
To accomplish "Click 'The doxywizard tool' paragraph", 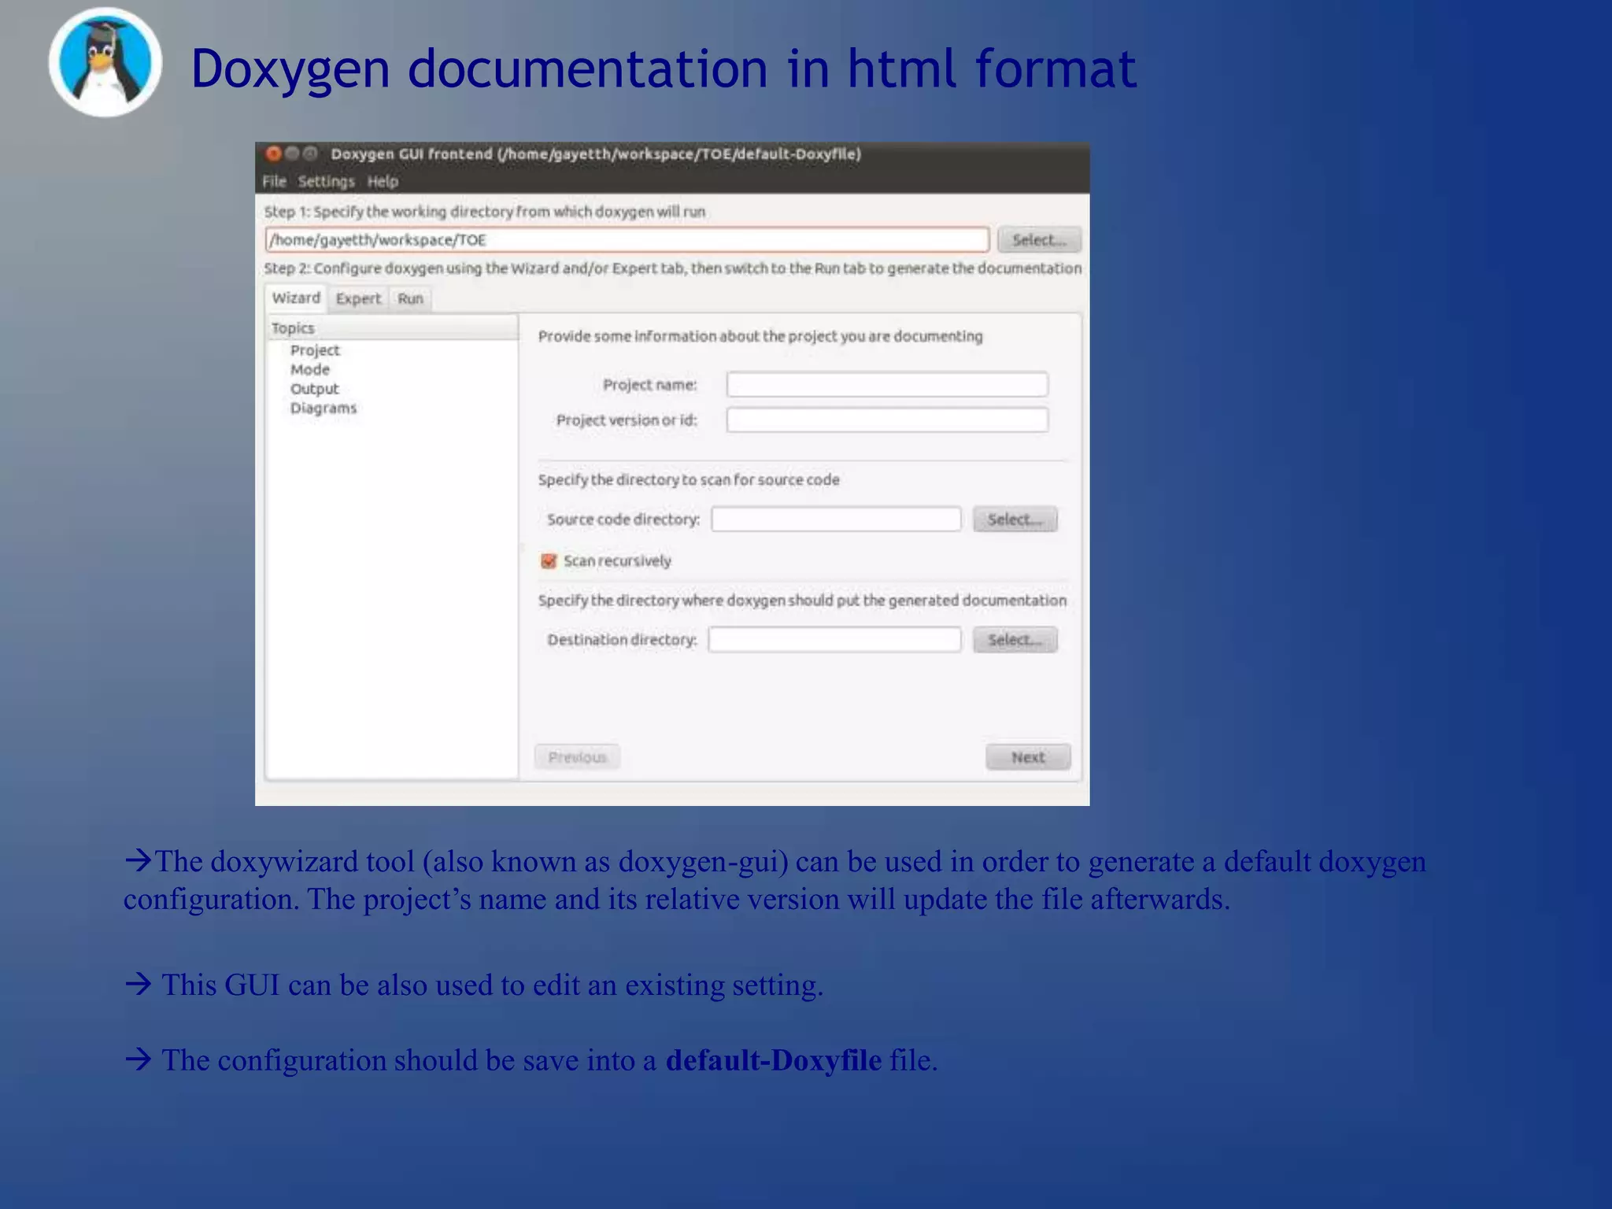I will point(775,880).
